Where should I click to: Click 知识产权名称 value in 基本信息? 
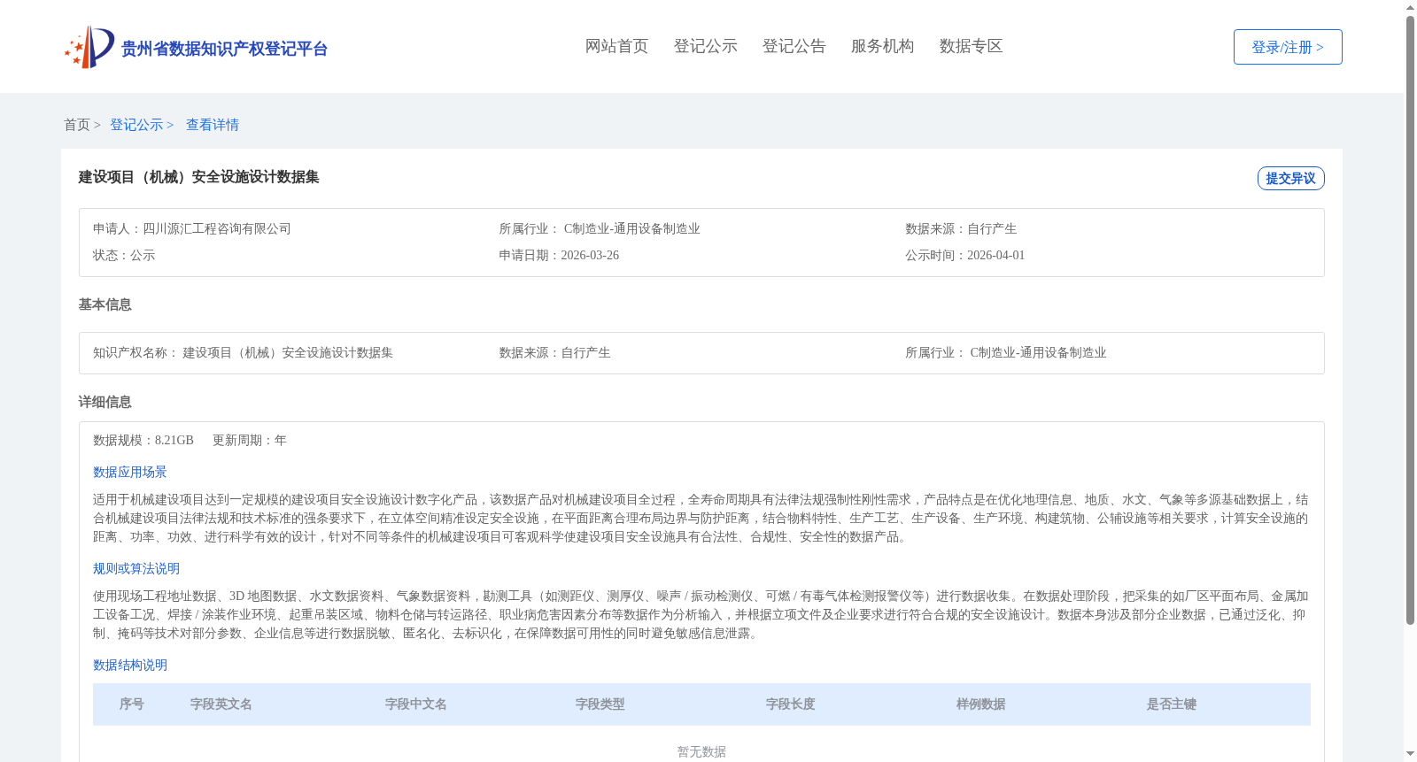click(288, 352)
